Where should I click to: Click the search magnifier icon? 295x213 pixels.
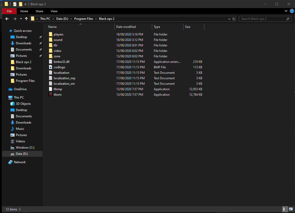(288, 19)
